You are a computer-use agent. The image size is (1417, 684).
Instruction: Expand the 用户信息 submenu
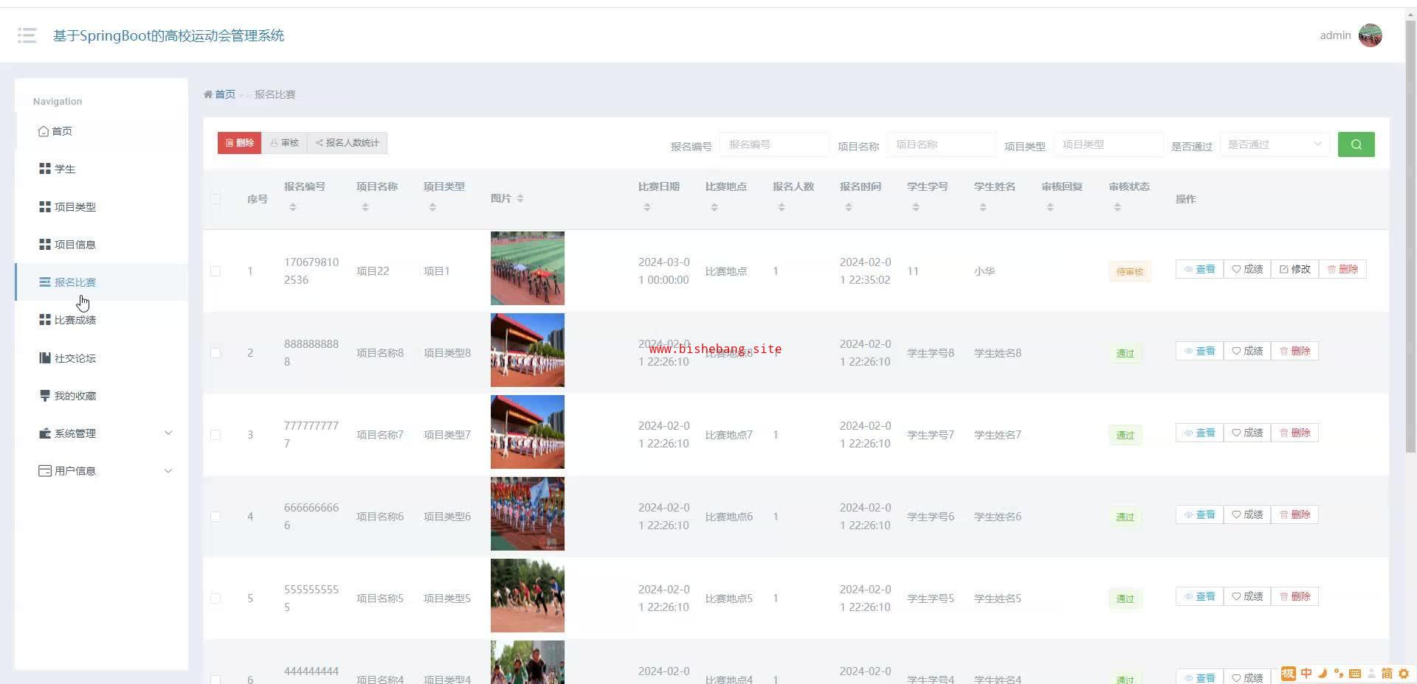pos(102,471)
